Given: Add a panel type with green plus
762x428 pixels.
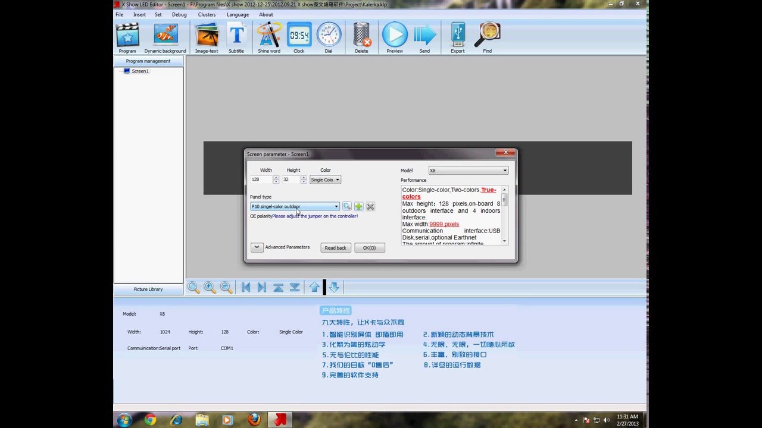Looking at the screenshot, I should pos(358,206).
